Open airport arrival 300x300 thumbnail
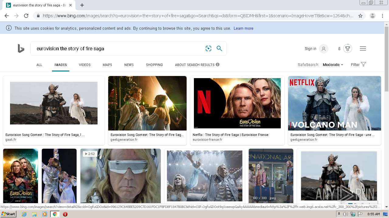 (271, 176)
